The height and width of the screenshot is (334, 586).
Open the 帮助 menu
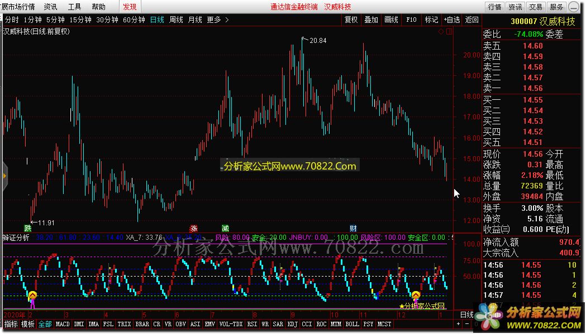[x=99, y=7]
